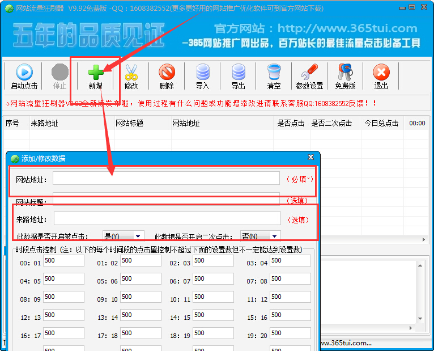Viewport: 434px width, 351px height.
Task: Click the 19:20 time slot field
Action: [290, 333]
